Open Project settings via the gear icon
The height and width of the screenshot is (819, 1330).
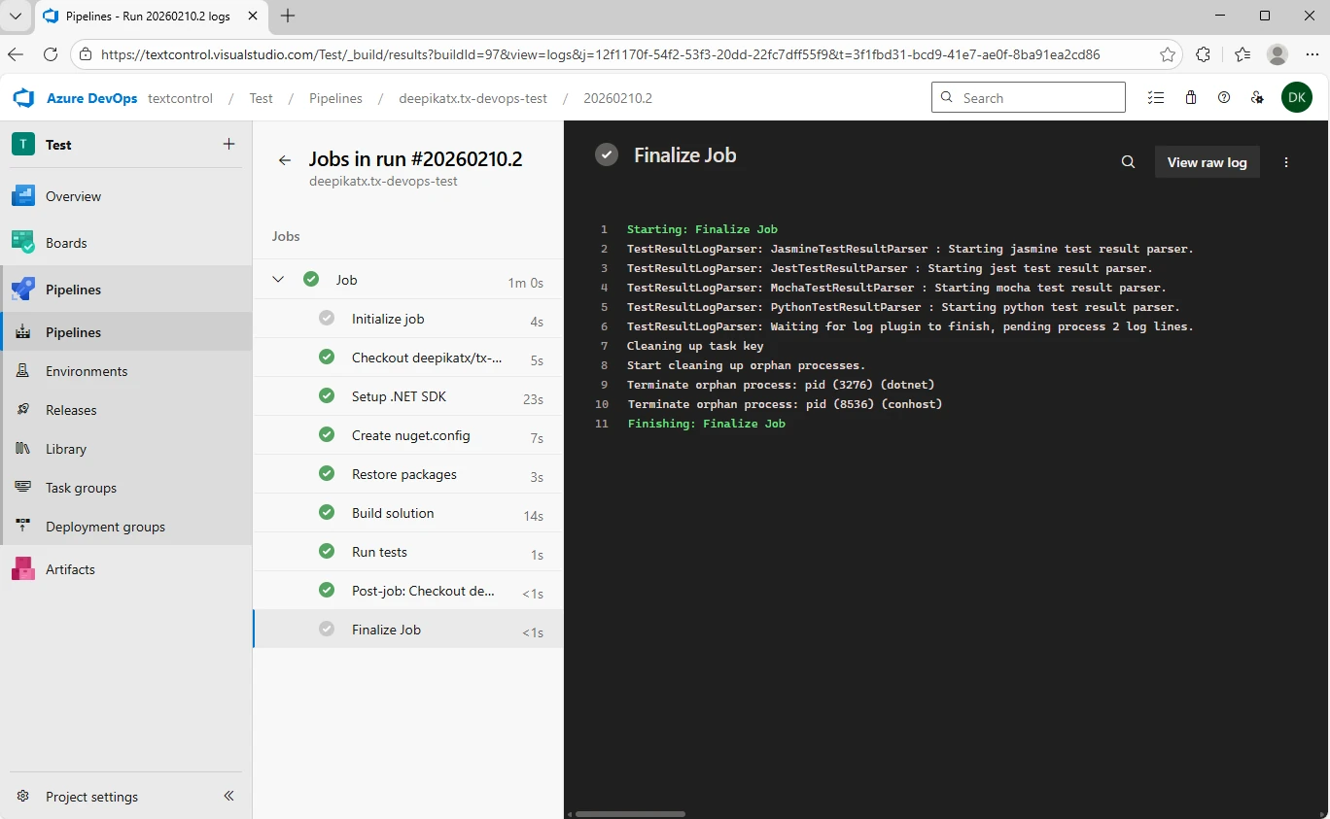[x=22, y=797]
